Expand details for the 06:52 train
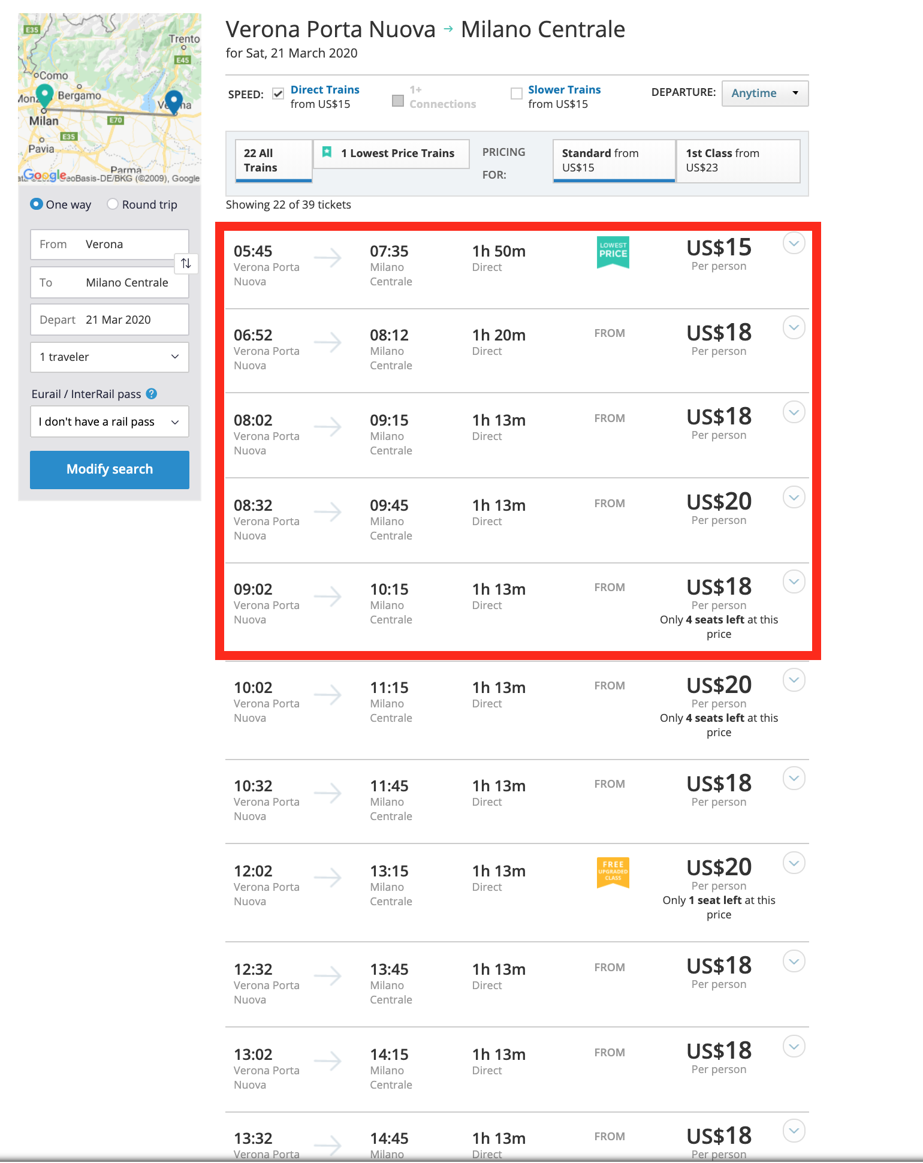Image resolution: width=923 pixels, height=1163 pixels. (x=794, y=327)
